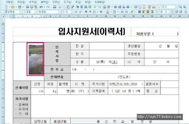Undo the last action
This screenshot has width=189, height=124.
41,7
